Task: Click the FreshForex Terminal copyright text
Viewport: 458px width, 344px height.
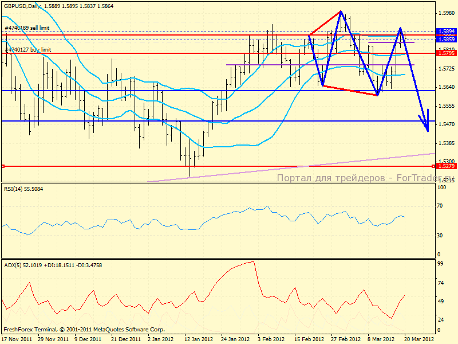Action: [84, 330]
